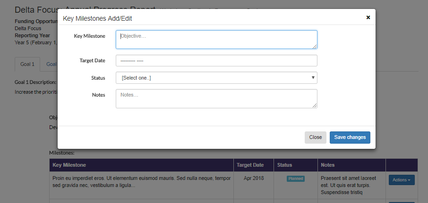Expand the Actions dropdown in milestone row
The height and width of the screenshot is (203, 428).
tap(401, 179)
